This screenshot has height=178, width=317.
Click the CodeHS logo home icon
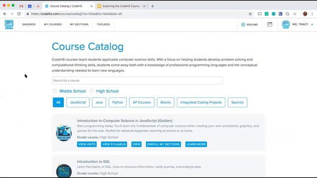pyautogui.click(x=9, y=24)
